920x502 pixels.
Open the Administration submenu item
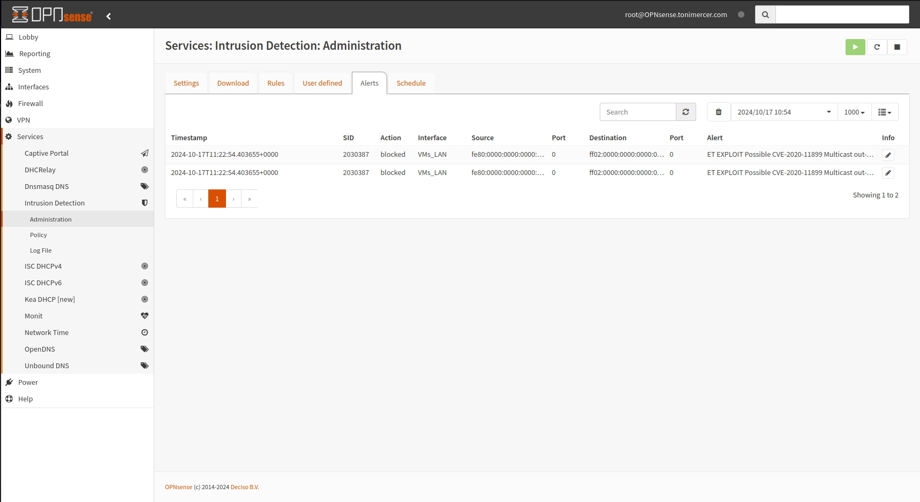click(x=77, y=219)
